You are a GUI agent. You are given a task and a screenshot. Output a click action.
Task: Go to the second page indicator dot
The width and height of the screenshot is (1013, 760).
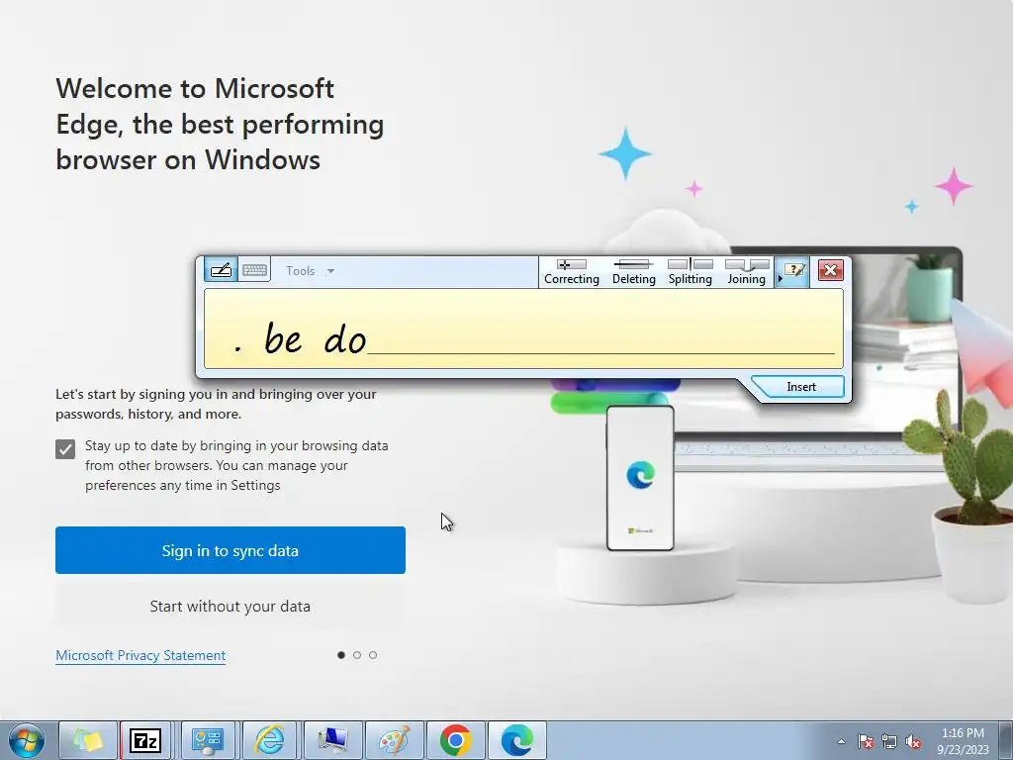pyautogui.click(x=357, y=655)
